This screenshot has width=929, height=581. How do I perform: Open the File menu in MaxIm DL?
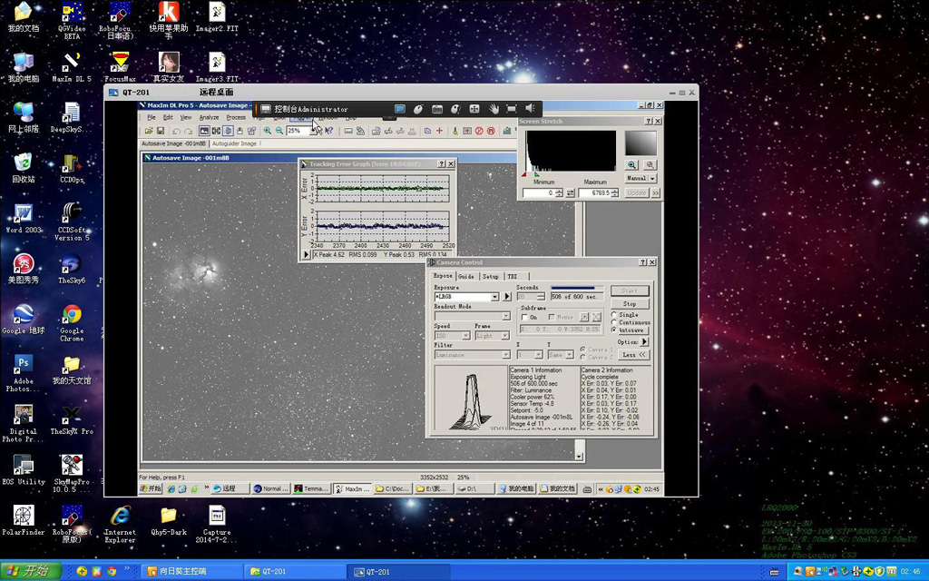pos(152,117)
